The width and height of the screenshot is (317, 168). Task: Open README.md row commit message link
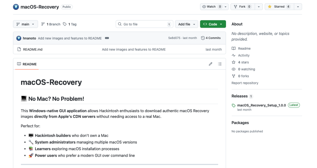coord(134,49)
